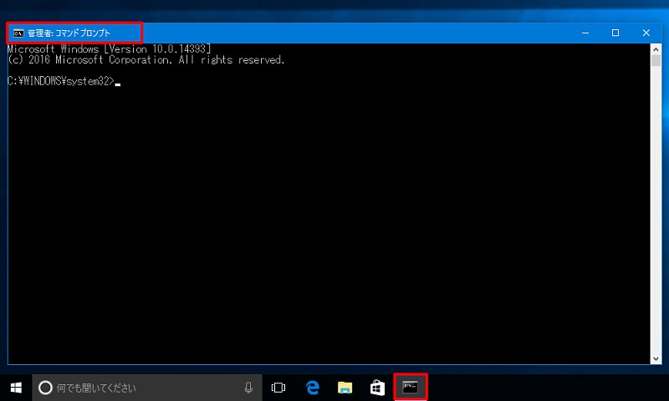Image resolution: width=669 pixels, height=401 pixels.
Task: Click the title text 管理者: コマンド プロンプト
Action: tap(69, 33)
